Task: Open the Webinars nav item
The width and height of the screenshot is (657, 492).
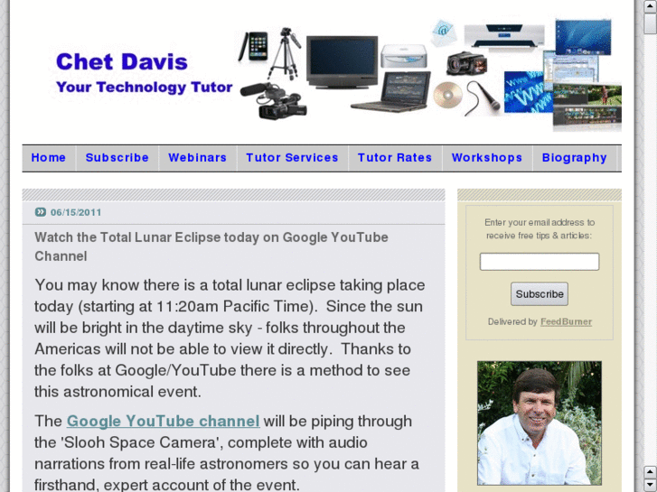Action: [197, 158]
